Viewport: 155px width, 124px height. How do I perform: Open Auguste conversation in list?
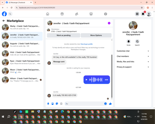click(22, 45)
